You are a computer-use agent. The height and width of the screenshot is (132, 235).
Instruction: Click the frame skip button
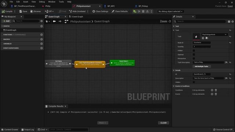[x=139, y=11]
